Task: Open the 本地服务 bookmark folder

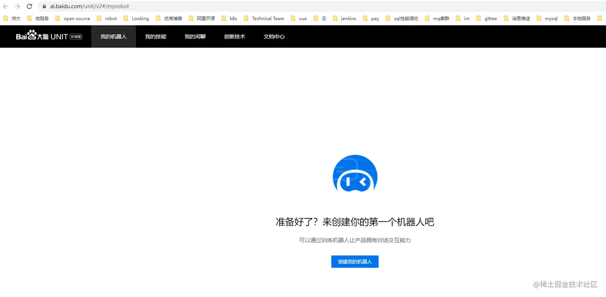Action: 577,18
